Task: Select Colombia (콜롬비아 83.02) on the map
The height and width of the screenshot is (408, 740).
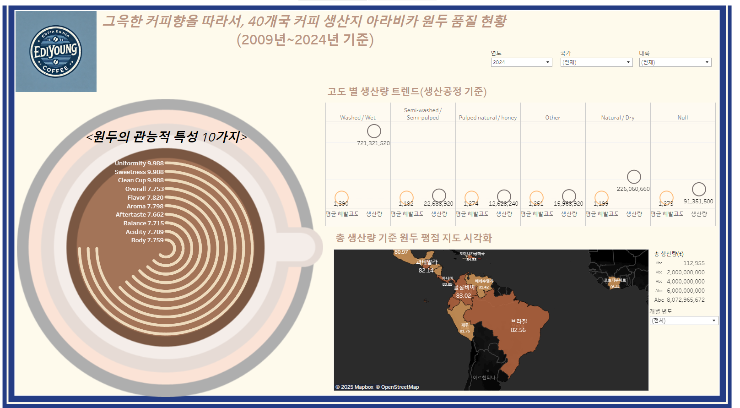Action: click(x=464, y=291)
